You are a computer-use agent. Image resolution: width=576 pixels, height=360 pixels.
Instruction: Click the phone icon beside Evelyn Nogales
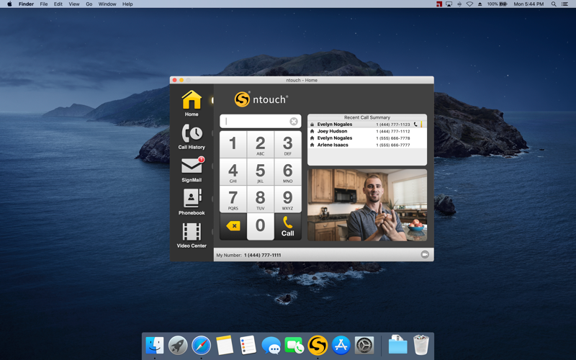tap(415, 125)
